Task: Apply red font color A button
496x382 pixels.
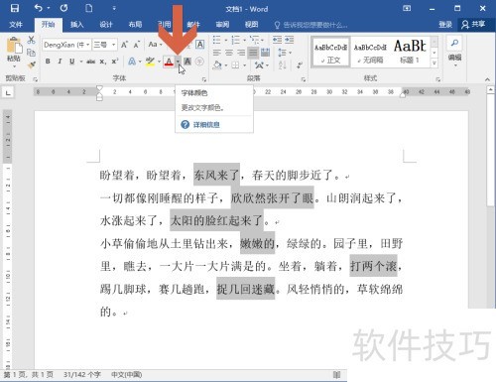Action: (169, 62)
